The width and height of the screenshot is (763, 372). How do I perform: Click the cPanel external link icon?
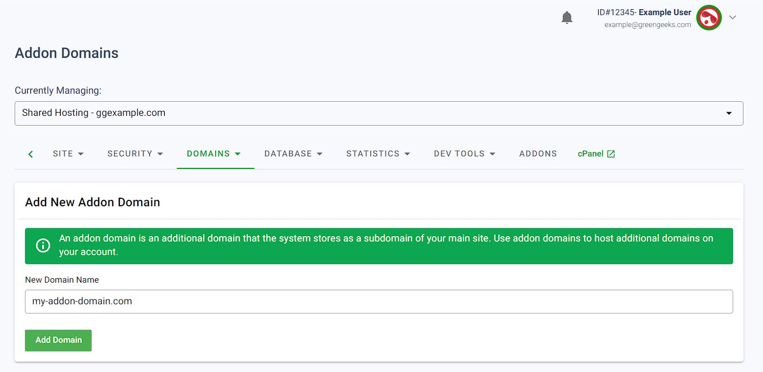[x=611, y=154]
